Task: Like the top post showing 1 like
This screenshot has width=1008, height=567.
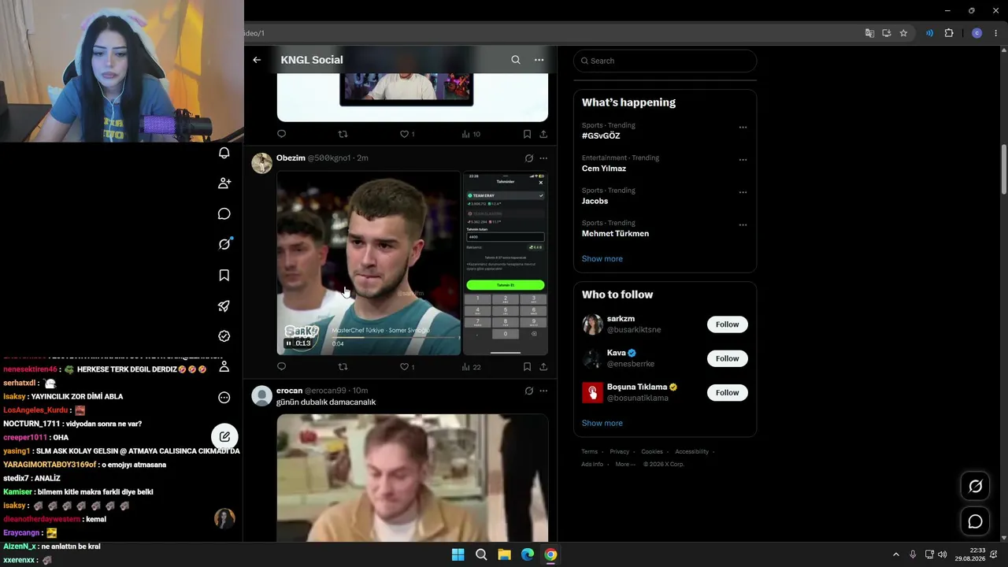Action: [x=407, y=134]
